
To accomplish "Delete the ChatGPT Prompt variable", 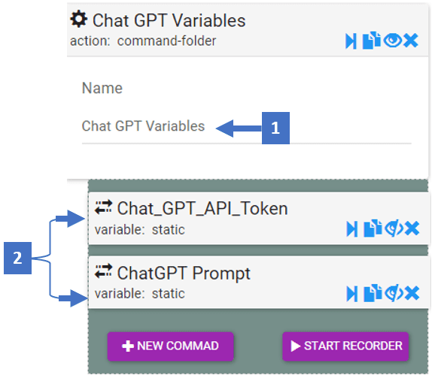I will point(412,293).
